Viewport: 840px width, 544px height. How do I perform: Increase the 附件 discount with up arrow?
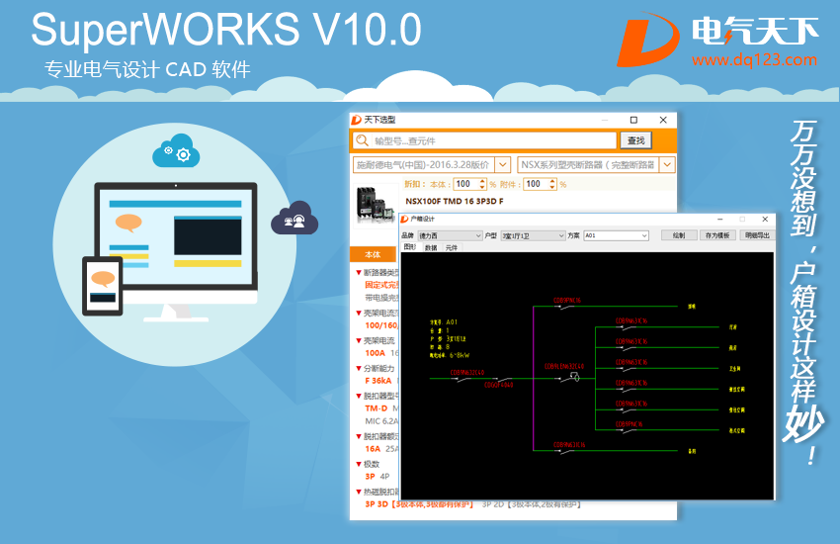[552, 181]
